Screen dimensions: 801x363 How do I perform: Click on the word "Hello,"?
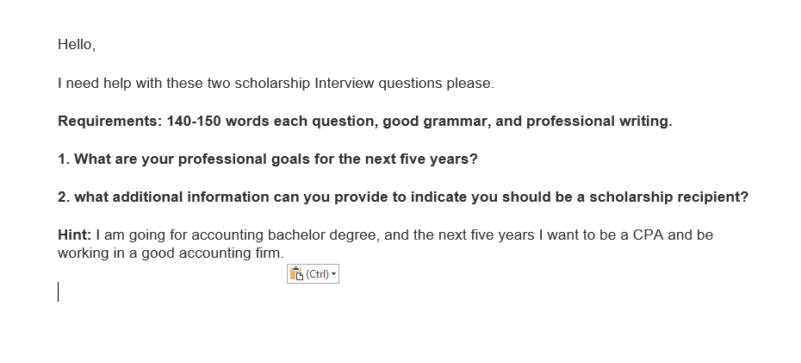click(x=77, y=45)
